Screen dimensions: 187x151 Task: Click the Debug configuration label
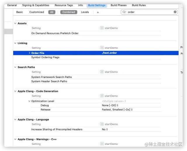point(45,105)
